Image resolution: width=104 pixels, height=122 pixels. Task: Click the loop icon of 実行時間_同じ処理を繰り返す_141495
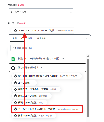(15, 76)
